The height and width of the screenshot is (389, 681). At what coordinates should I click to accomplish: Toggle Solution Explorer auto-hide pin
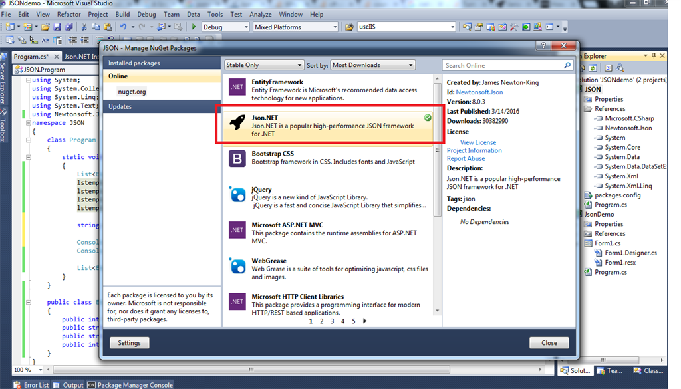pyautogui.click(x=654, y=56)
